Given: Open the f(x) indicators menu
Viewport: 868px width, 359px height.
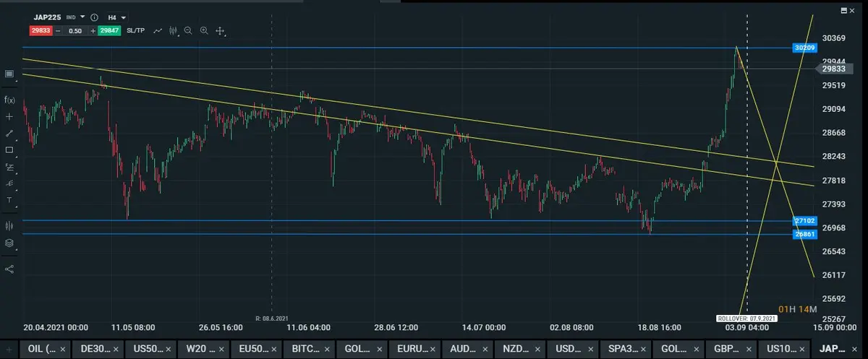Looking at the screenshot, I should click(9, 100).
